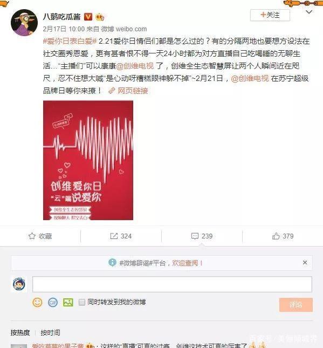
Task: Dismiss the 微博辟谣 notice banner
Action: coord(305,263)
